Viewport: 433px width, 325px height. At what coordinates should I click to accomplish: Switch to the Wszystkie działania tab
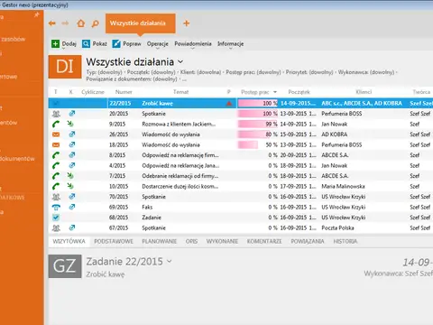(141, 23)
